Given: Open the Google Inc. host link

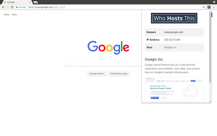Looking at the screenshot, I should (x=171, y=47).
